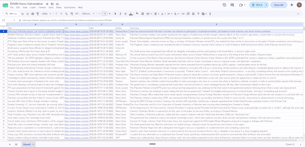305x147 pixels.
Task: Click the Share button
Action: [x=256, y=5]
